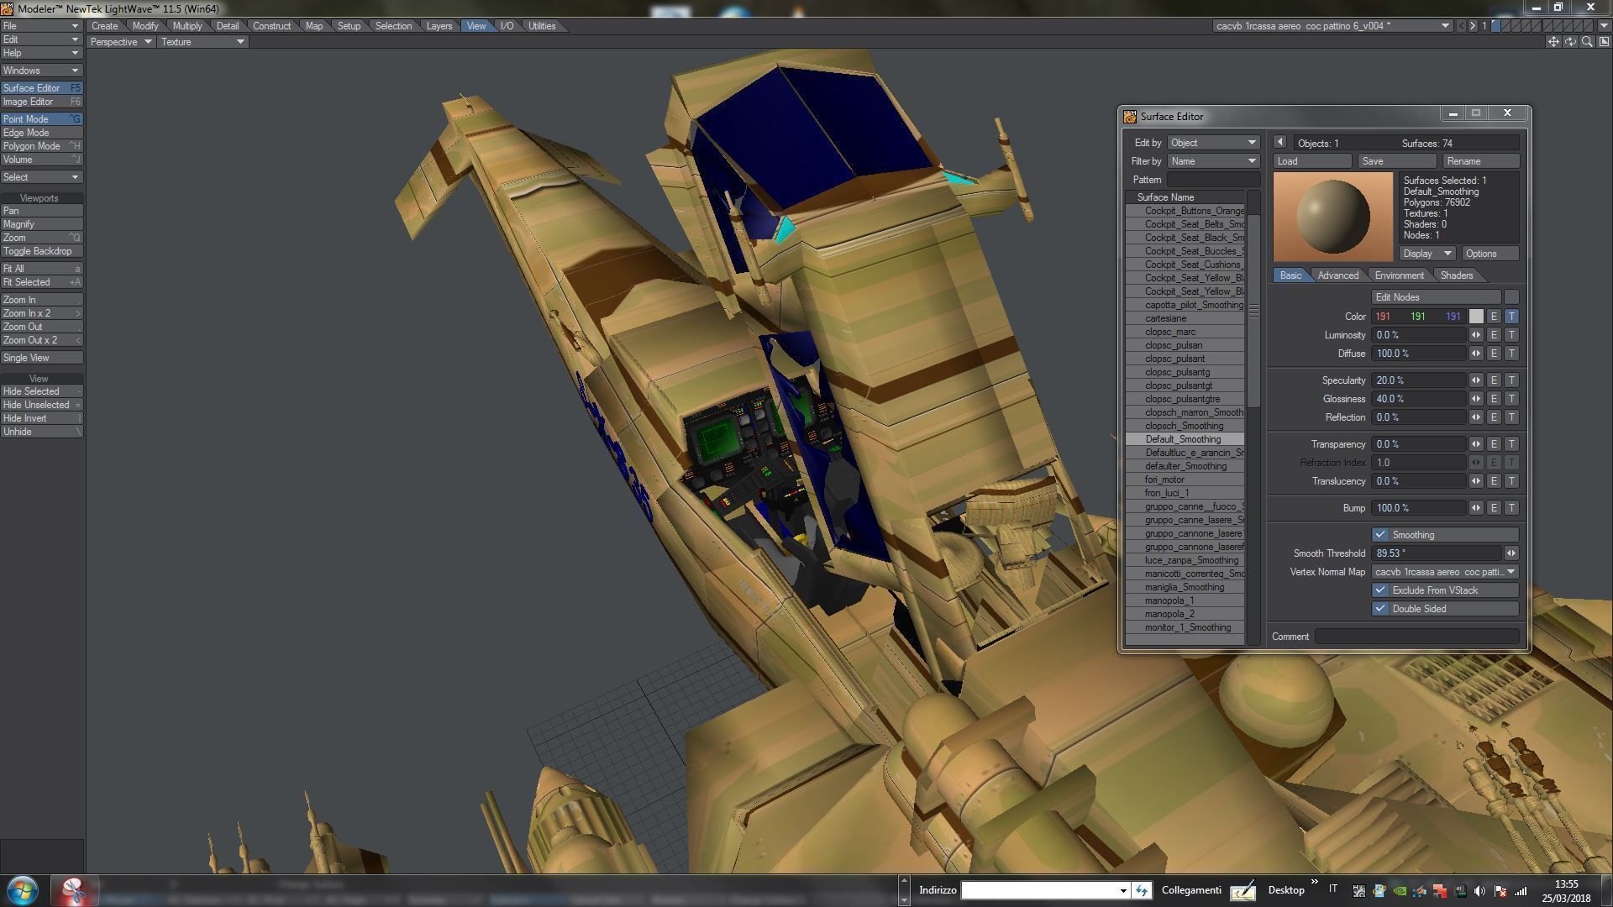The height and width of the screenshot is (907, 1613).
Task: Activate Polygon Mode
Action: point(41,146)
